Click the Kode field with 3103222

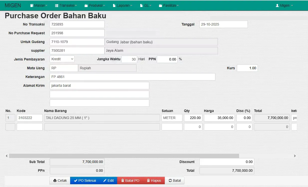[x=30, y=118]
